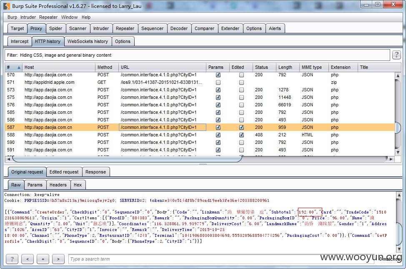Toggle Edited checkbox in row 585

click(x=242, y=113)
